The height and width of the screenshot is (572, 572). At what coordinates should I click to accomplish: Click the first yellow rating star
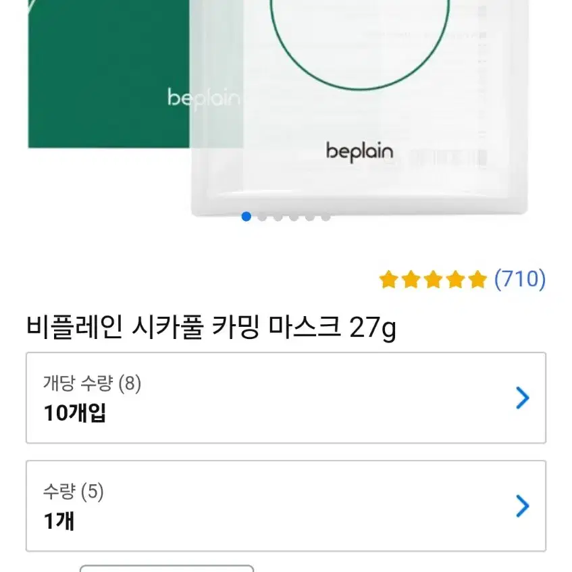click(x=388, y=280)
